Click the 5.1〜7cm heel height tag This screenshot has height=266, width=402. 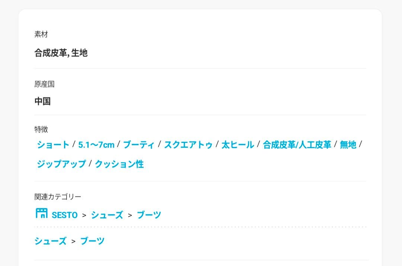click(96, 145)
